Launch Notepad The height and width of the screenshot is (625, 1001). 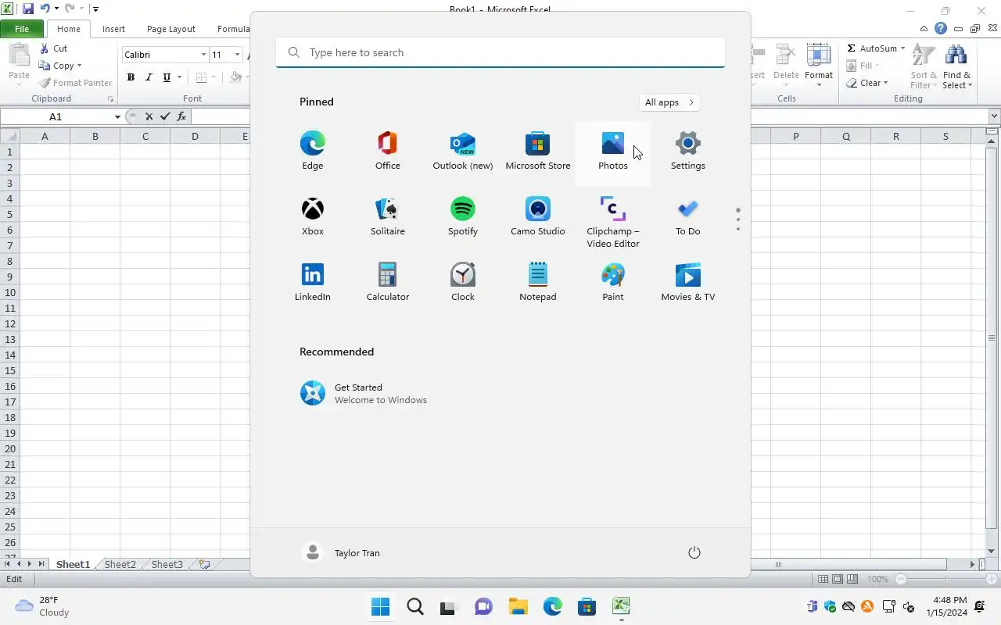point(537,282)
